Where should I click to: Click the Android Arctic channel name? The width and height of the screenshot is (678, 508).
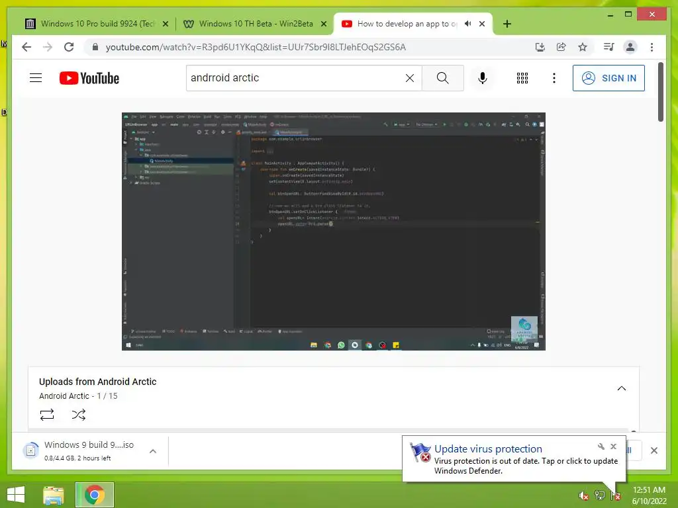point(64,396)
